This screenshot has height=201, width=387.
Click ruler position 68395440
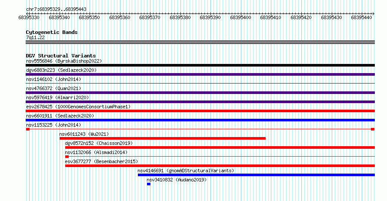362,17
